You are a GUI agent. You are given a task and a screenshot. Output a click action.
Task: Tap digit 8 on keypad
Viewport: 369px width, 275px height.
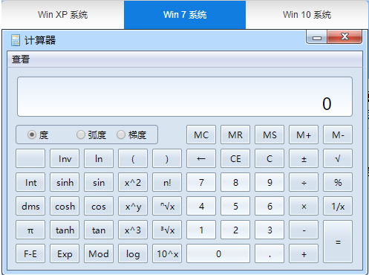(235, 182)
